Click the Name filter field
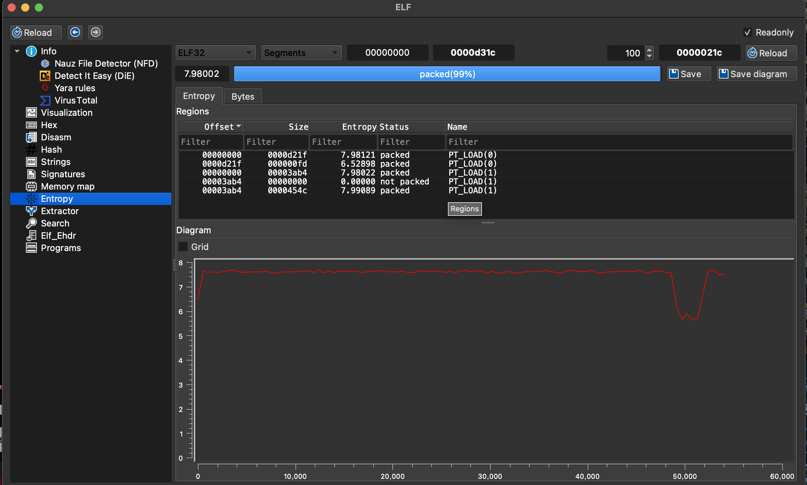This screenshot has height=485, width=807. pos(620,142)
